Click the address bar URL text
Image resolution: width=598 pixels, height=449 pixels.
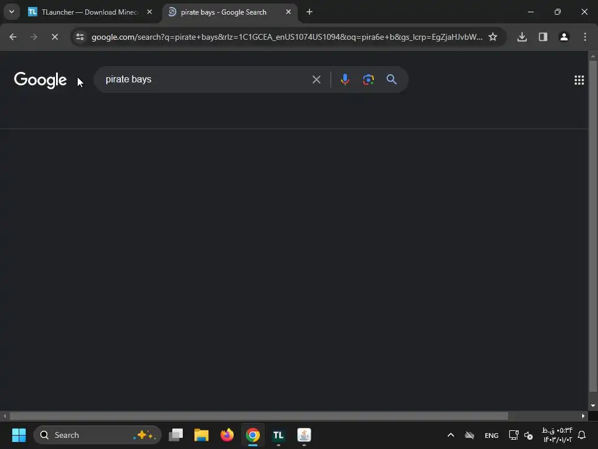point(287,37)
